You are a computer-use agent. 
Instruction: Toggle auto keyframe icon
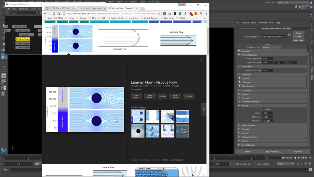click(x=305, y=164)
